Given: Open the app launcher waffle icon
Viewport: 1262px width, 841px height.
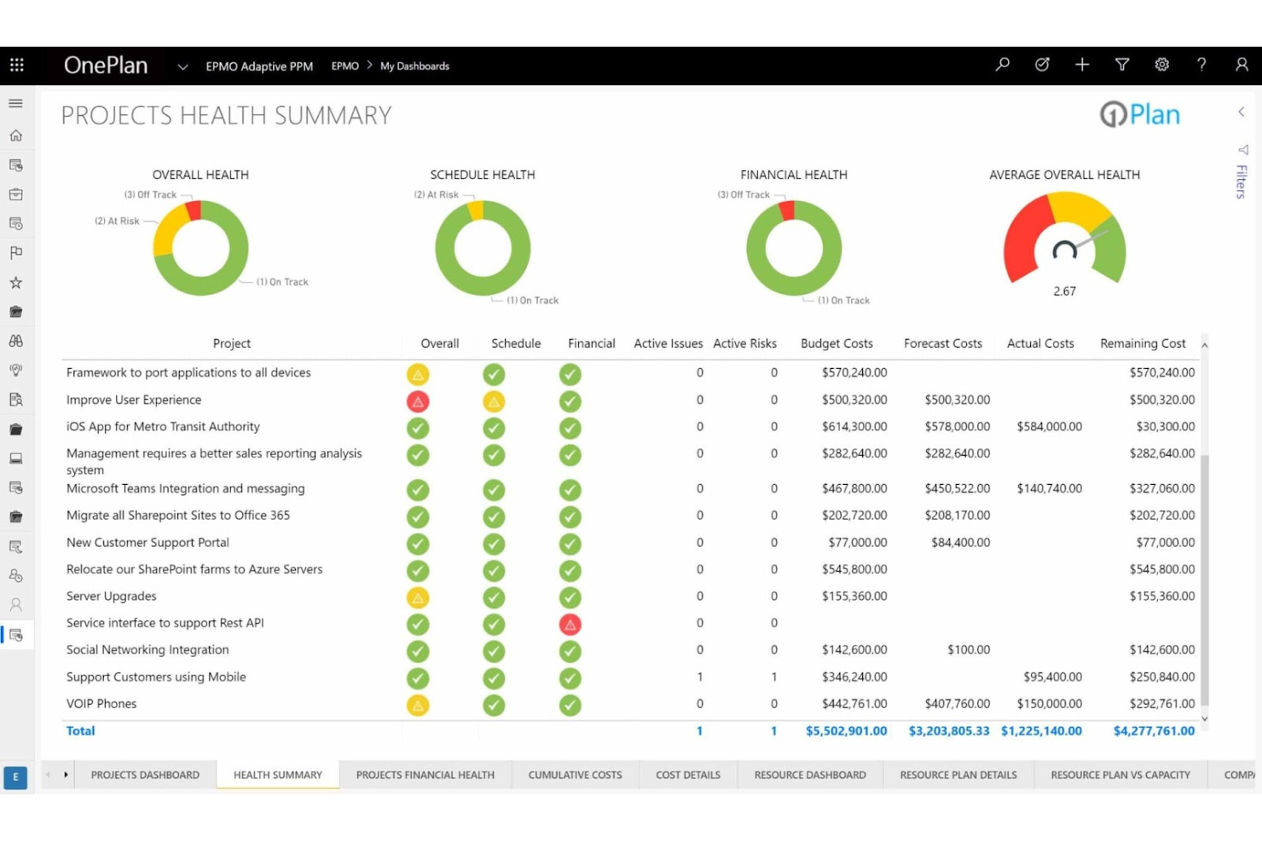Looking at the screenshot, I should [16, 65].
